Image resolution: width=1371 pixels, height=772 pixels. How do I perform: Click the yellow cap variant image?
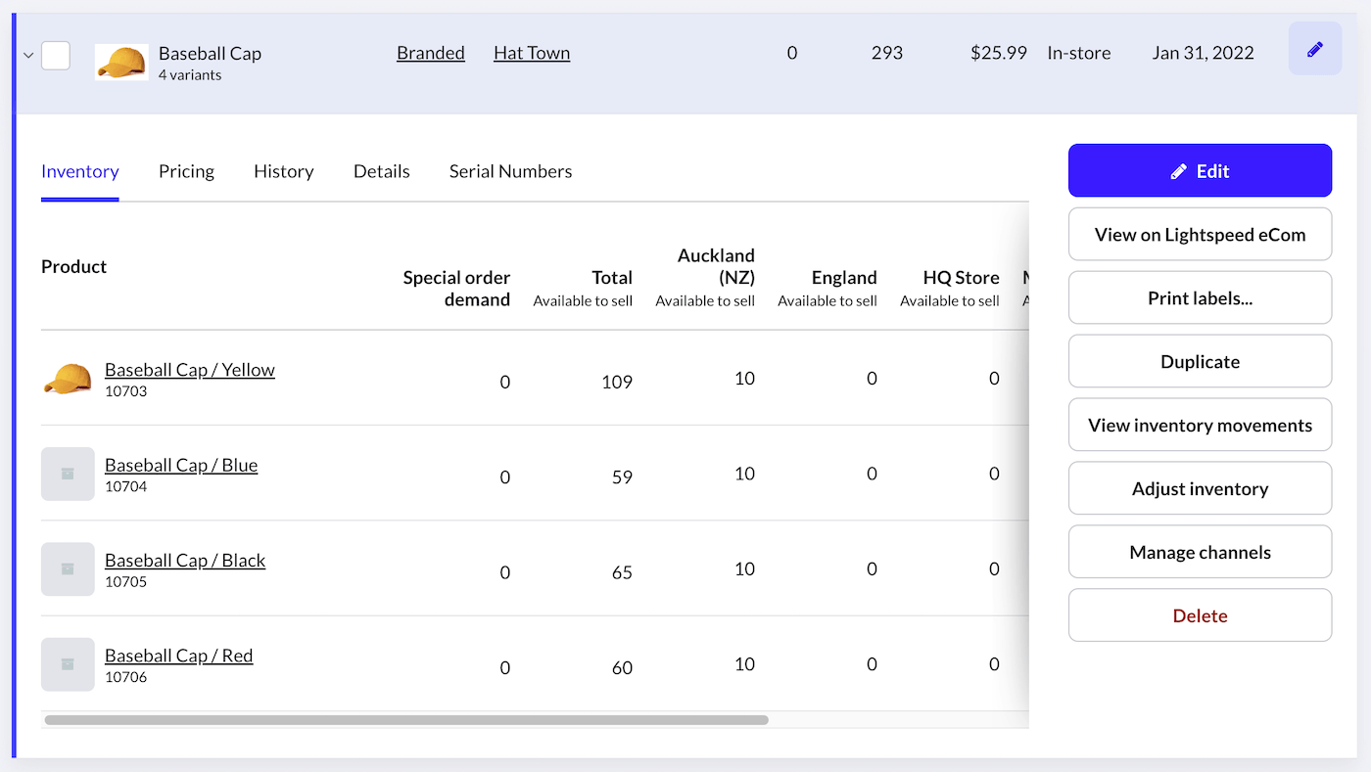coord(68,379)
